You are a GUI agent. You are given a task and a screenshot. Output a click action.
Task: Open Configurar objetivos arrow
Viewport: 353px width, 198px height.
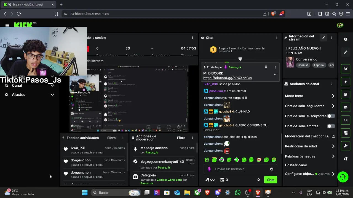pos(333,174)
